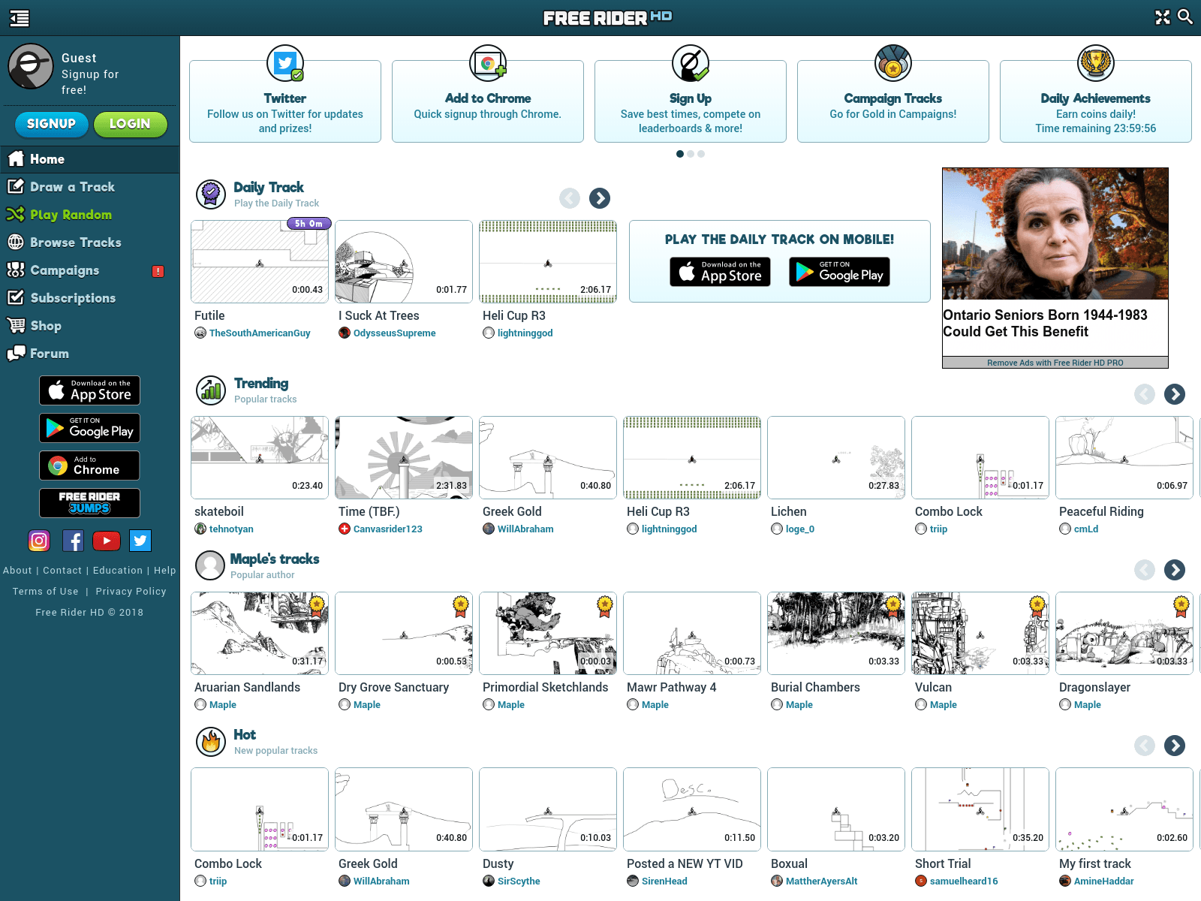The height and width of the screenshot is (901, 1201).
Task: Open YouTube from the sidebar
Action: 107,541
